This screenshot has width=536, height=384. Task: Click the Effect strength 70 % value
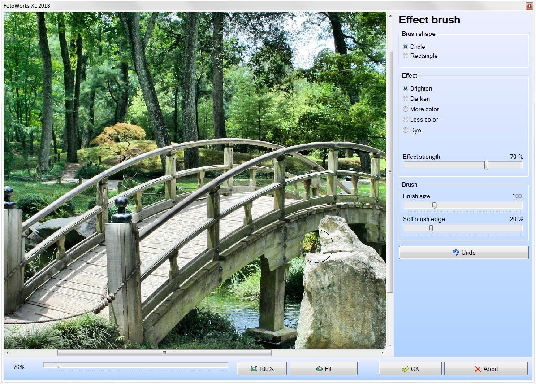click(517, 157)
